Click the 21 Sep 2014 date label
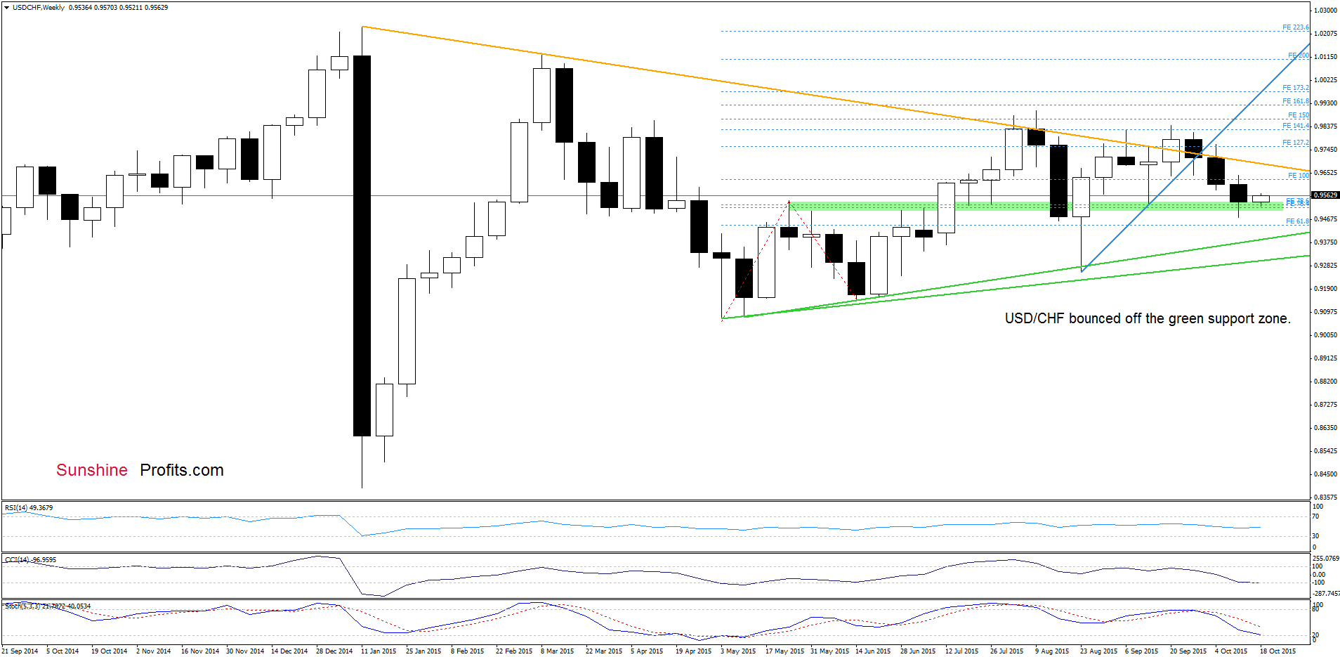Image resolution: width=1340 pixels, height=657 pixels. pos(20,651)
